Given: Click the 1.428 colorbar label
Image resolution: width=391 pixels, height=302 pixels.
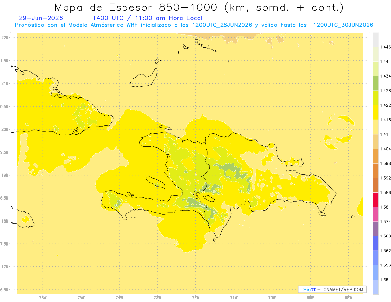Looking at the screenshot, I should [x=385, y=91].
